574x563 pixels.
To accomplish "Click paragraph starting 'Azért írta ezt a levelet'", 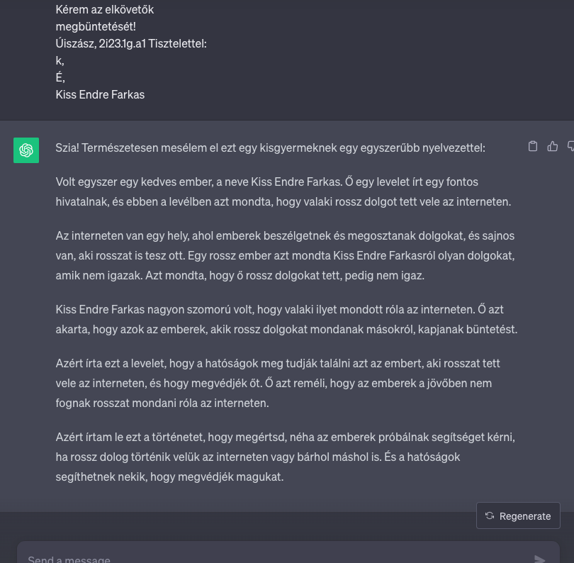I will (278, 383).
